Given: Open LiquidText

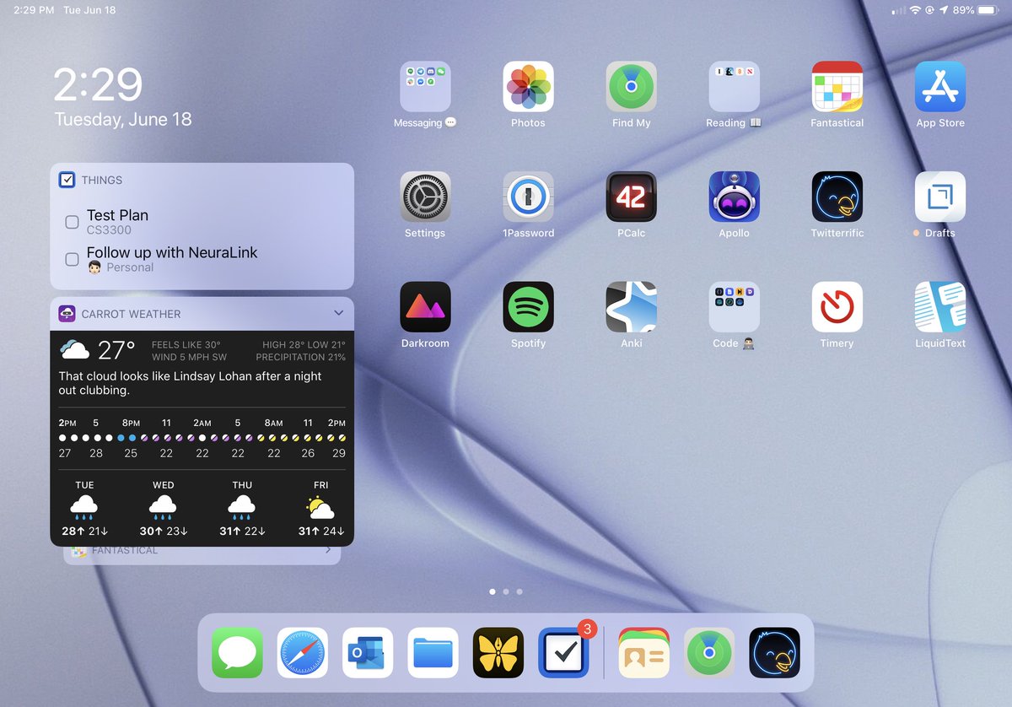Looking at the screenshot, I should point(939,307).
